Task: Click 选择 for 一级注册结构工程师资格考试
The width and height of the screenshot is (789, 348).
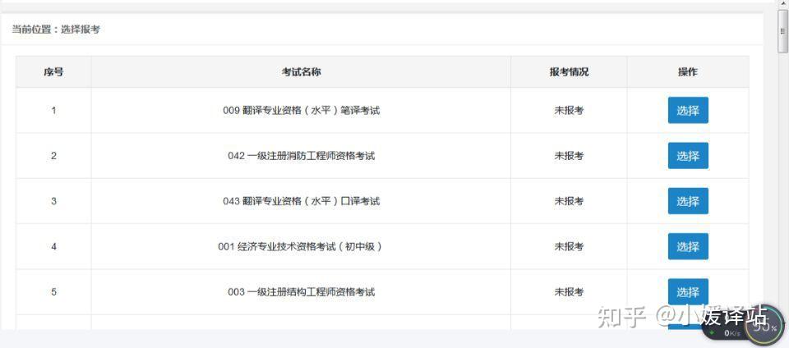Action: coord(688,291)
